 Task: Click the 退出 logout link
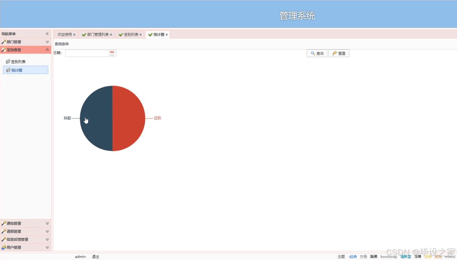(x=95, y=256)
